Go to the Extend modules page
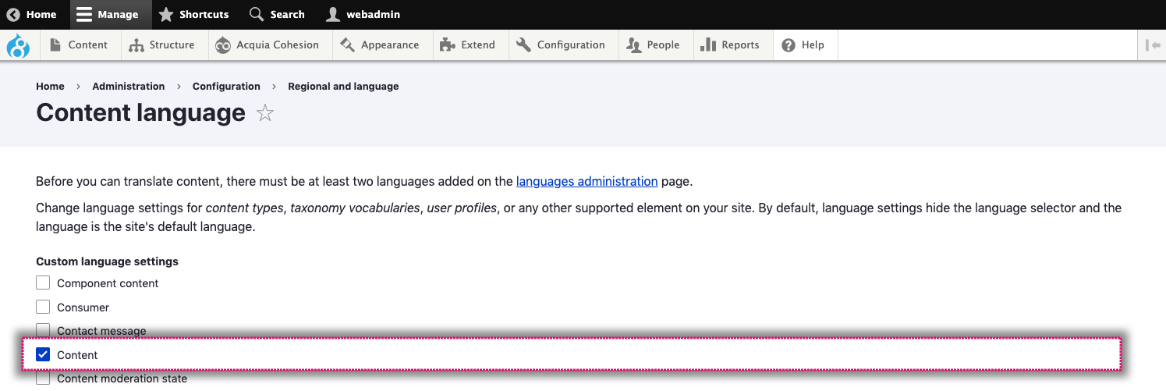 tap(467, 45)
